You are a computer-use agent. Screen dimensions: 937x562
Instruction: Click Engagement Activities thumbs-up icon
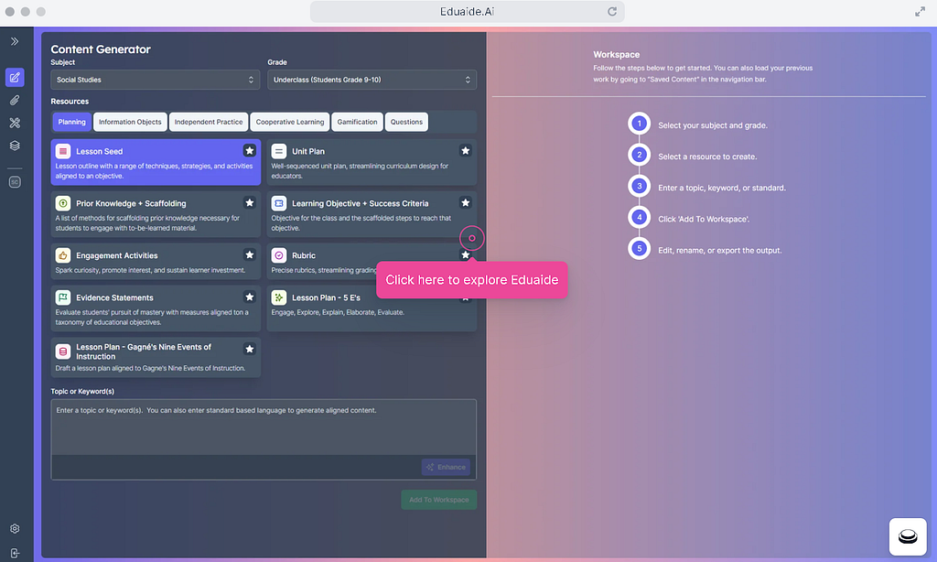tap(63, 255)
